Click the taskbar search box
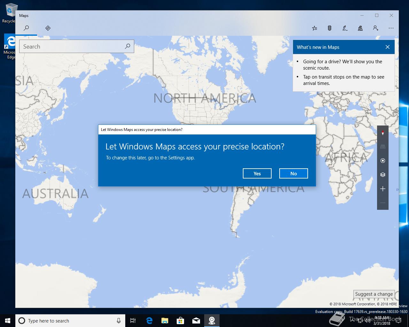The height and width of the screenshot is (327, 409). point(70,321)
